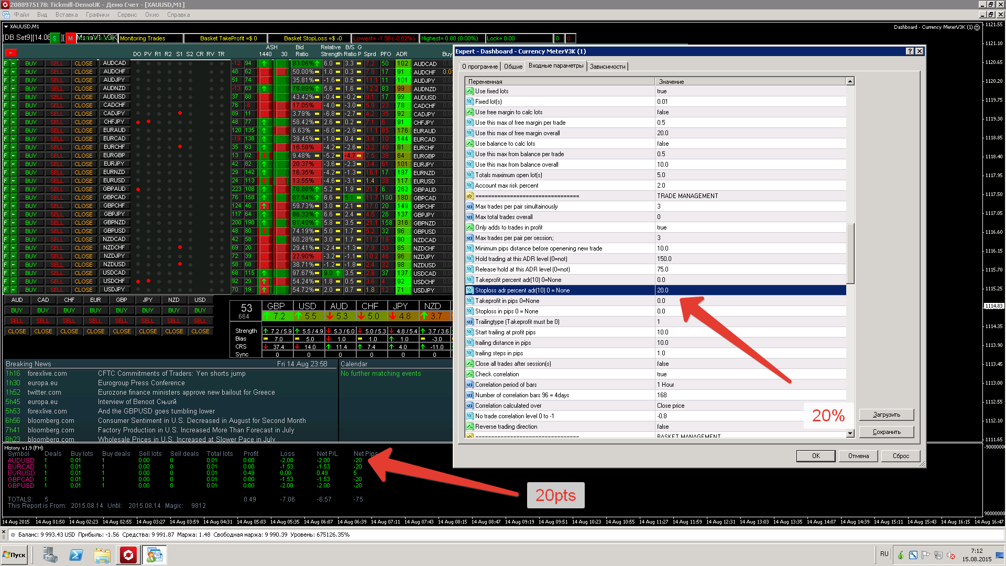The image size is (1006, 566).
Task: Click OK in the Expert dialog
Action: 816,456
